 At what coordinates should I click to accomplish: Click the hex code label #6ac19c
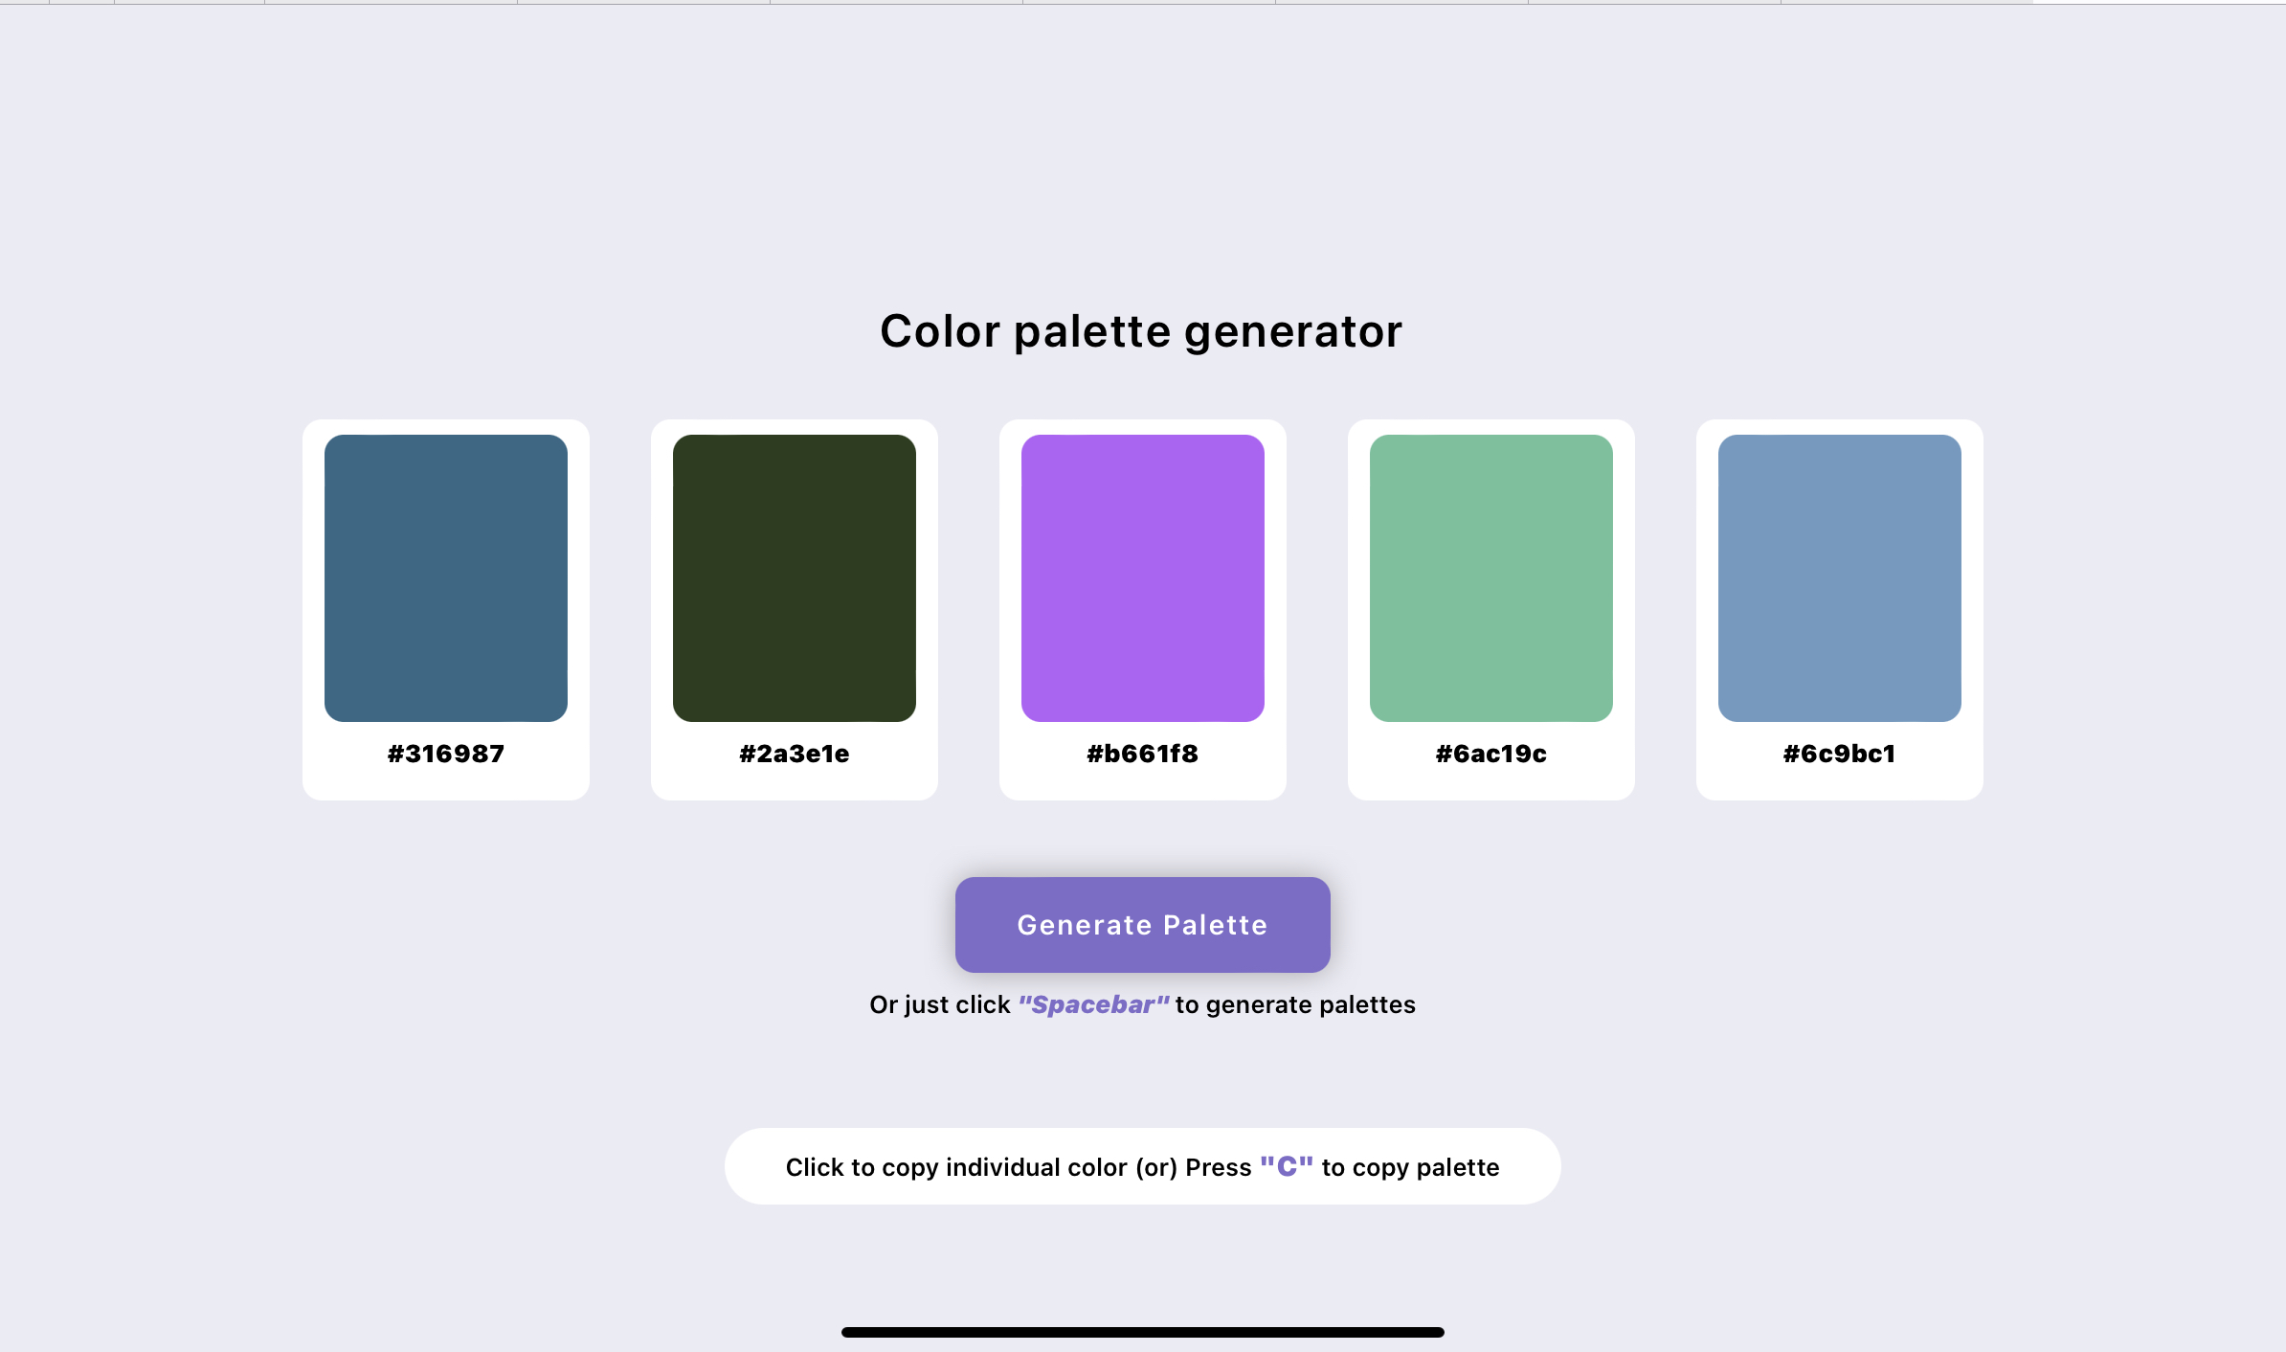coord(1490,754)
